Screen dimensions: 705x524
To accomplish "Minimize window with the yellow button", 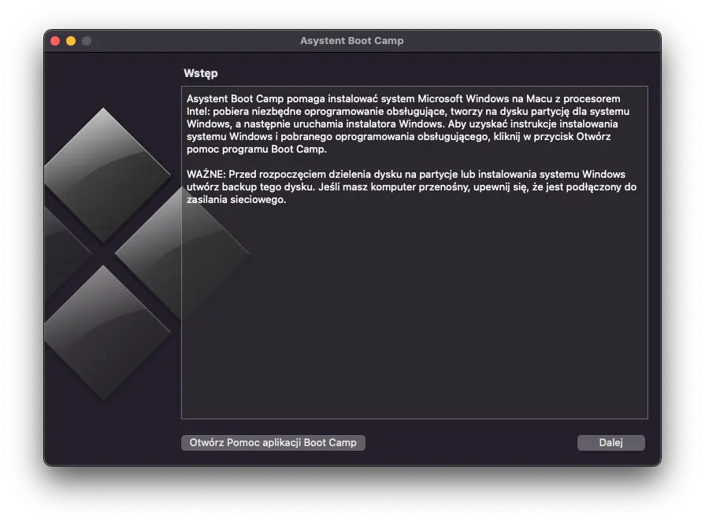I will click(71, 41).
